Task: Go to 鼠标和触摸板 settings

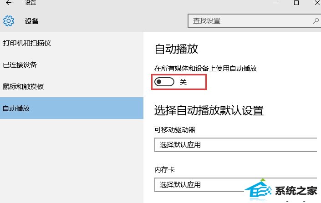Action: (23, 86)
